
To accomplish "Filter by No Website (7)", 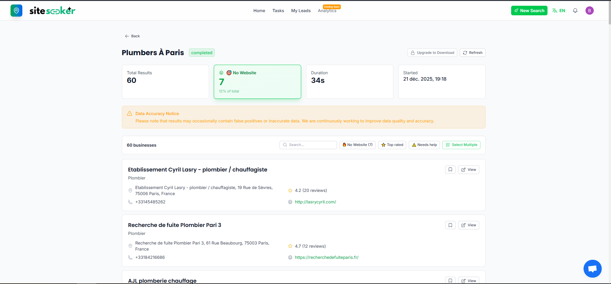I will tap(357, 145).
